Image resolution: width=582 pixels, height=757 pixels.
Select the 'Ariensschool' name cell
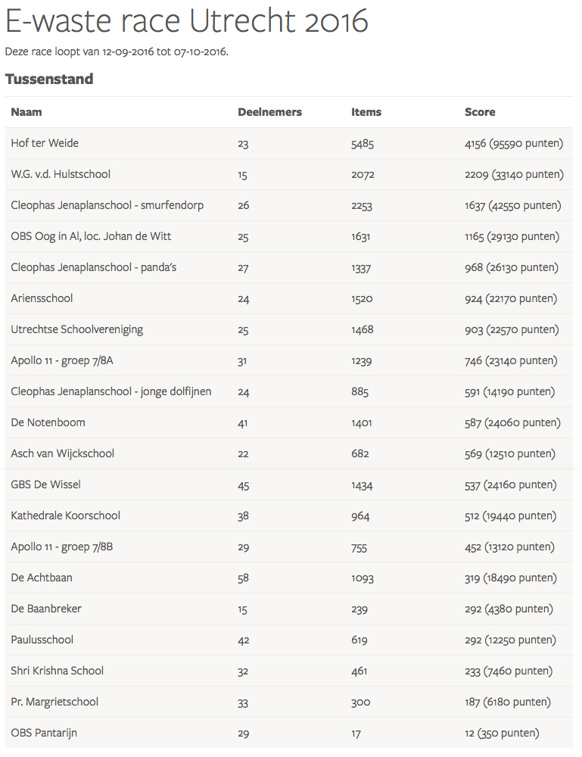point(42,298)
